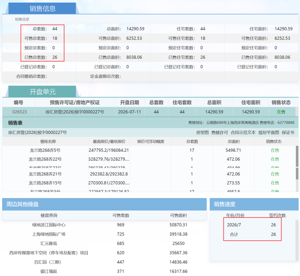Open the 合同示范文本 link
The height and width of the screenshot is (276, 300).
[243, 133]
